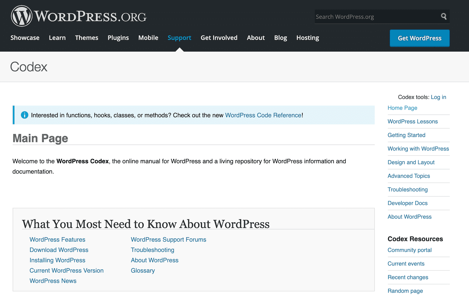This screenshot has height=297, width=469.
Task: Open the Random page link
Action: coord(405,291)
